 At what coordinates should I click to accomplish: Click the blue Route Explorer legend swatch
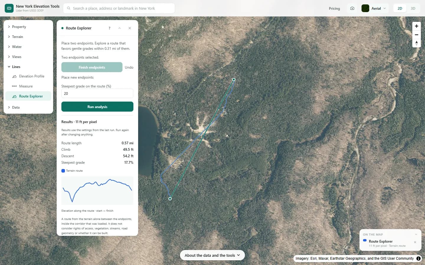pos(365,241)
